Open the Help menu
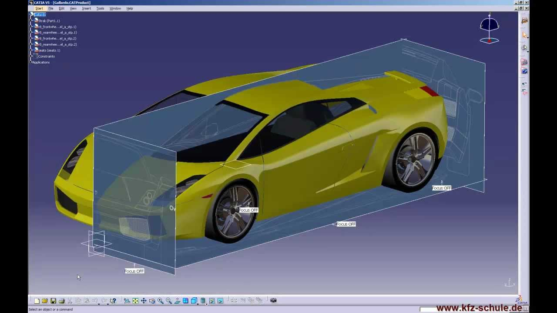 click(x=130, y=8)
